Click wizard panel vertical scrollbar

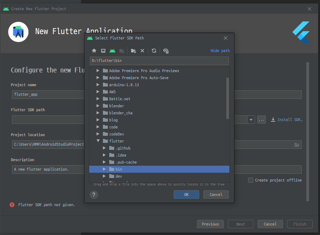click(308, 132)
